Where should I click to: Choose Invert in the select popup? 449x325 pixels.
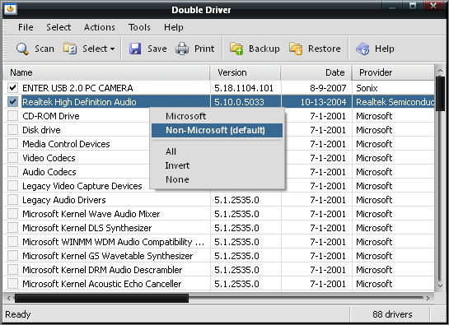[217, 165]
